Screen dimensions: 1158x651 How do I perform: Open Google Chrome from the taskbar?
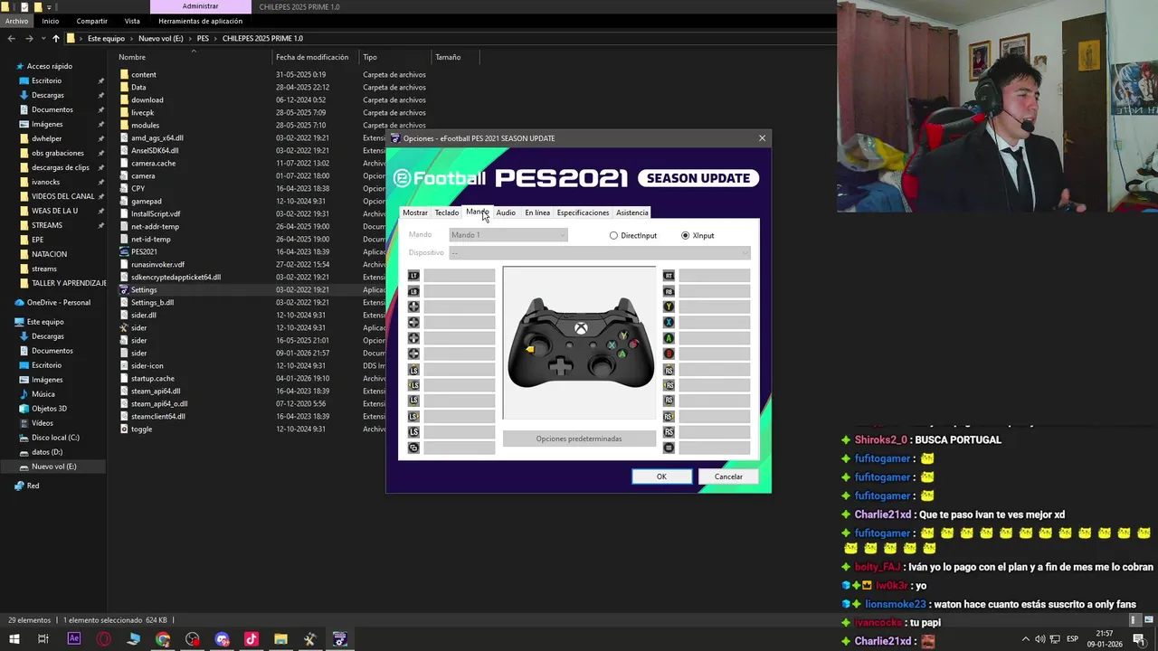[x=163, y=639]
